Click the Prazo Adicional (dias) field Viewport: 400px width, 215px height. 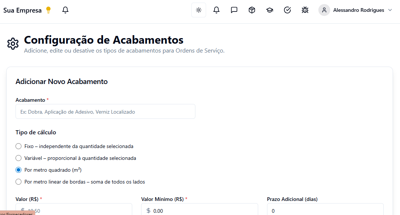325,211
